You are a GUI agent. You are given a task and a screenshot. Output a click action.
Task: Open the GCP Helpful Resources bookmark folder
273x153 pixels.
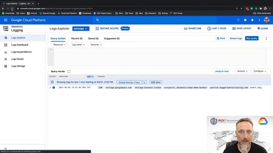pos(103,13)
